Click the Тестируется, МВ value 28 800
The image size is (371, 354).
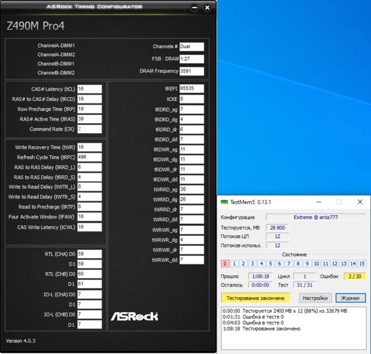coord(277,228)
